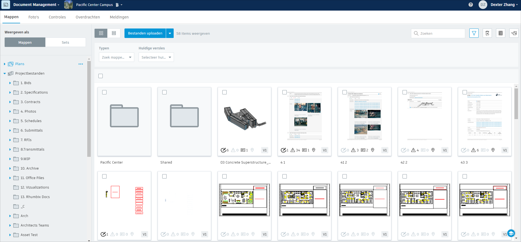Check the checkbox on card 41 1
Viewport: 521px width, 242px height.
coord(285,92)
